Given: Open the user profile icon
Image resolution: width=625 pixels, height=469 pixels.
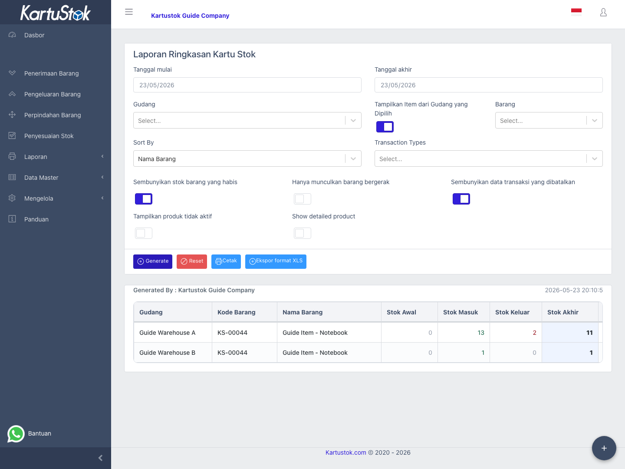Looking at the screenshot, I should coord(603,13).
